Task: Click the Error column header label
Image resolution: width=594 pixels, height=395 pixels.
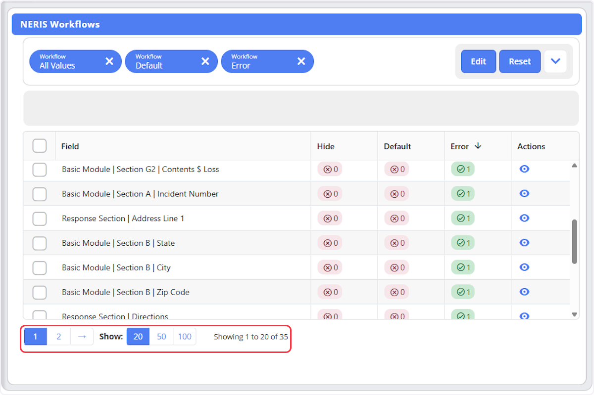Action: tap(459, 146)
